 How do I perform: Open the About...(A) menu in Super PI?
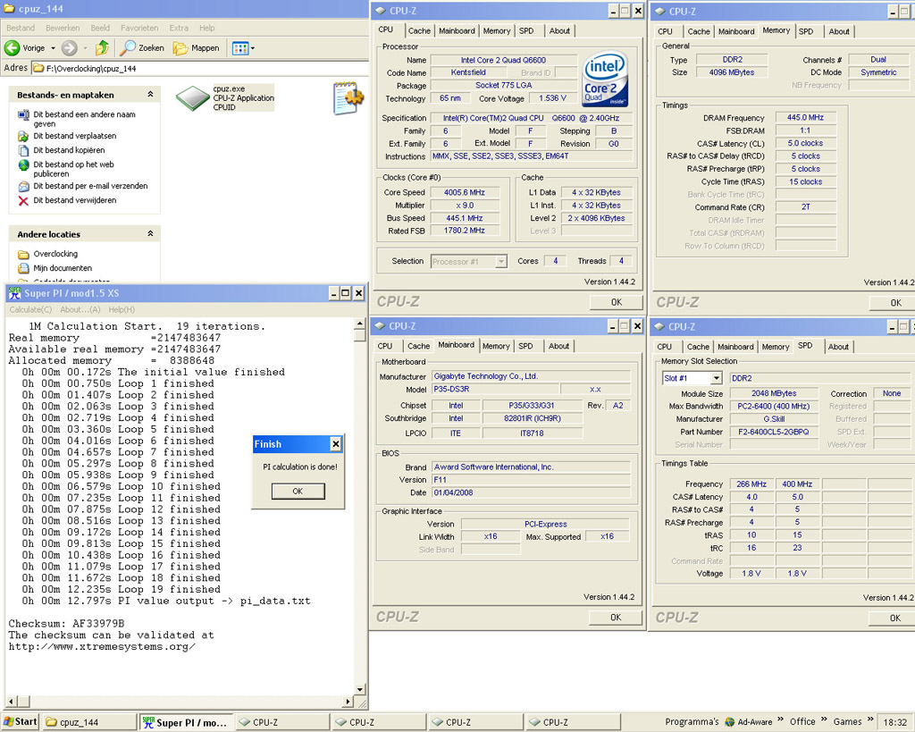tap(80, 309)
